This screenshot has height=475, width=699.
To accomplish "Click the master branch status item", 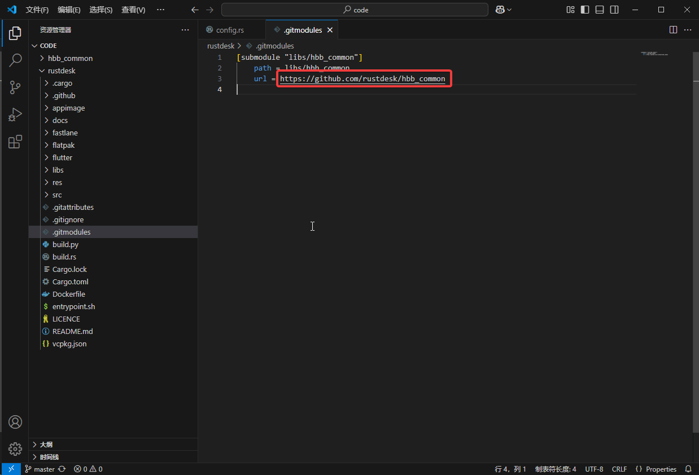I will [44, 469].
